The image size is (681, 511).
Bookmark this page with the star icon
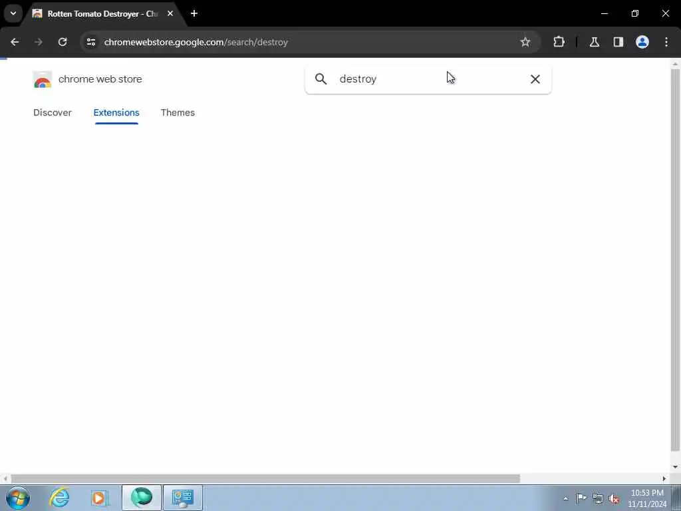click(525, 42)
